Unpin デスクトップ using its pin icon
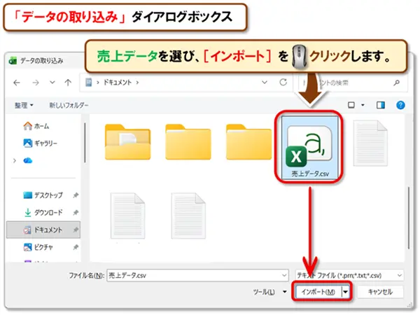420x315 pixels. coord(76,195)
